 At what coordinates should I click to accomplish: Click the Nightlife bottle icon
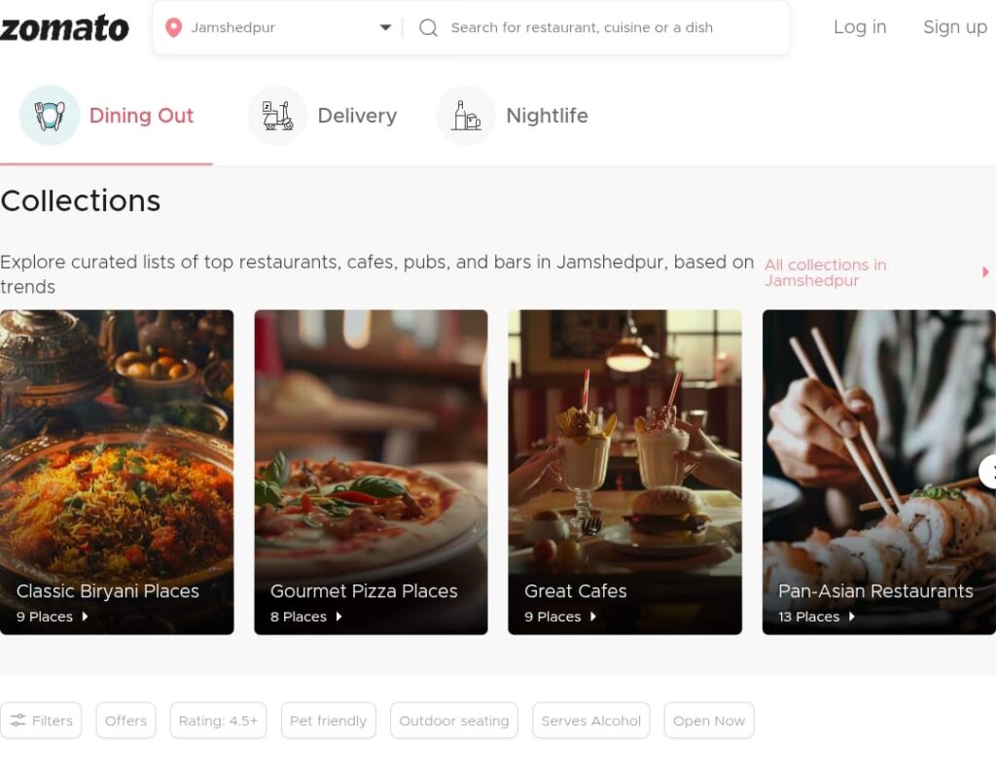click(466, 116)
